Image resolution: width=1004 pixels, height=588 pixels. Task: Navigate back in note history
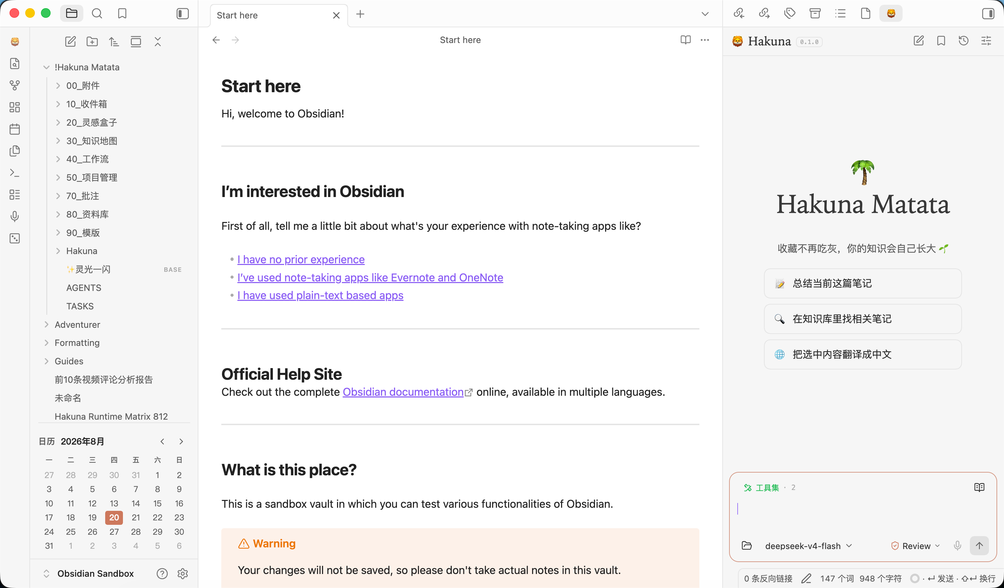pyautogui.click(x=216, y=40)
